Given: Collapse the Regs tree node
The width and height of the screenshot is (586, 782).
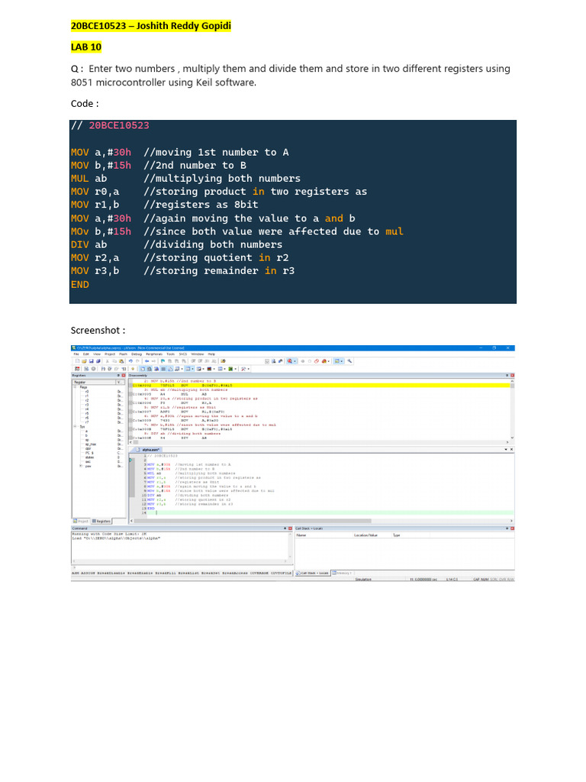Looking at the screenshot, I should (x=75, y=387).
